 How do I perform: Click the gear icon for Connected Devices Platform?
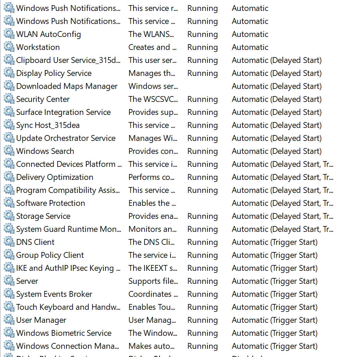pyautogui.click(x=9, y=163)
